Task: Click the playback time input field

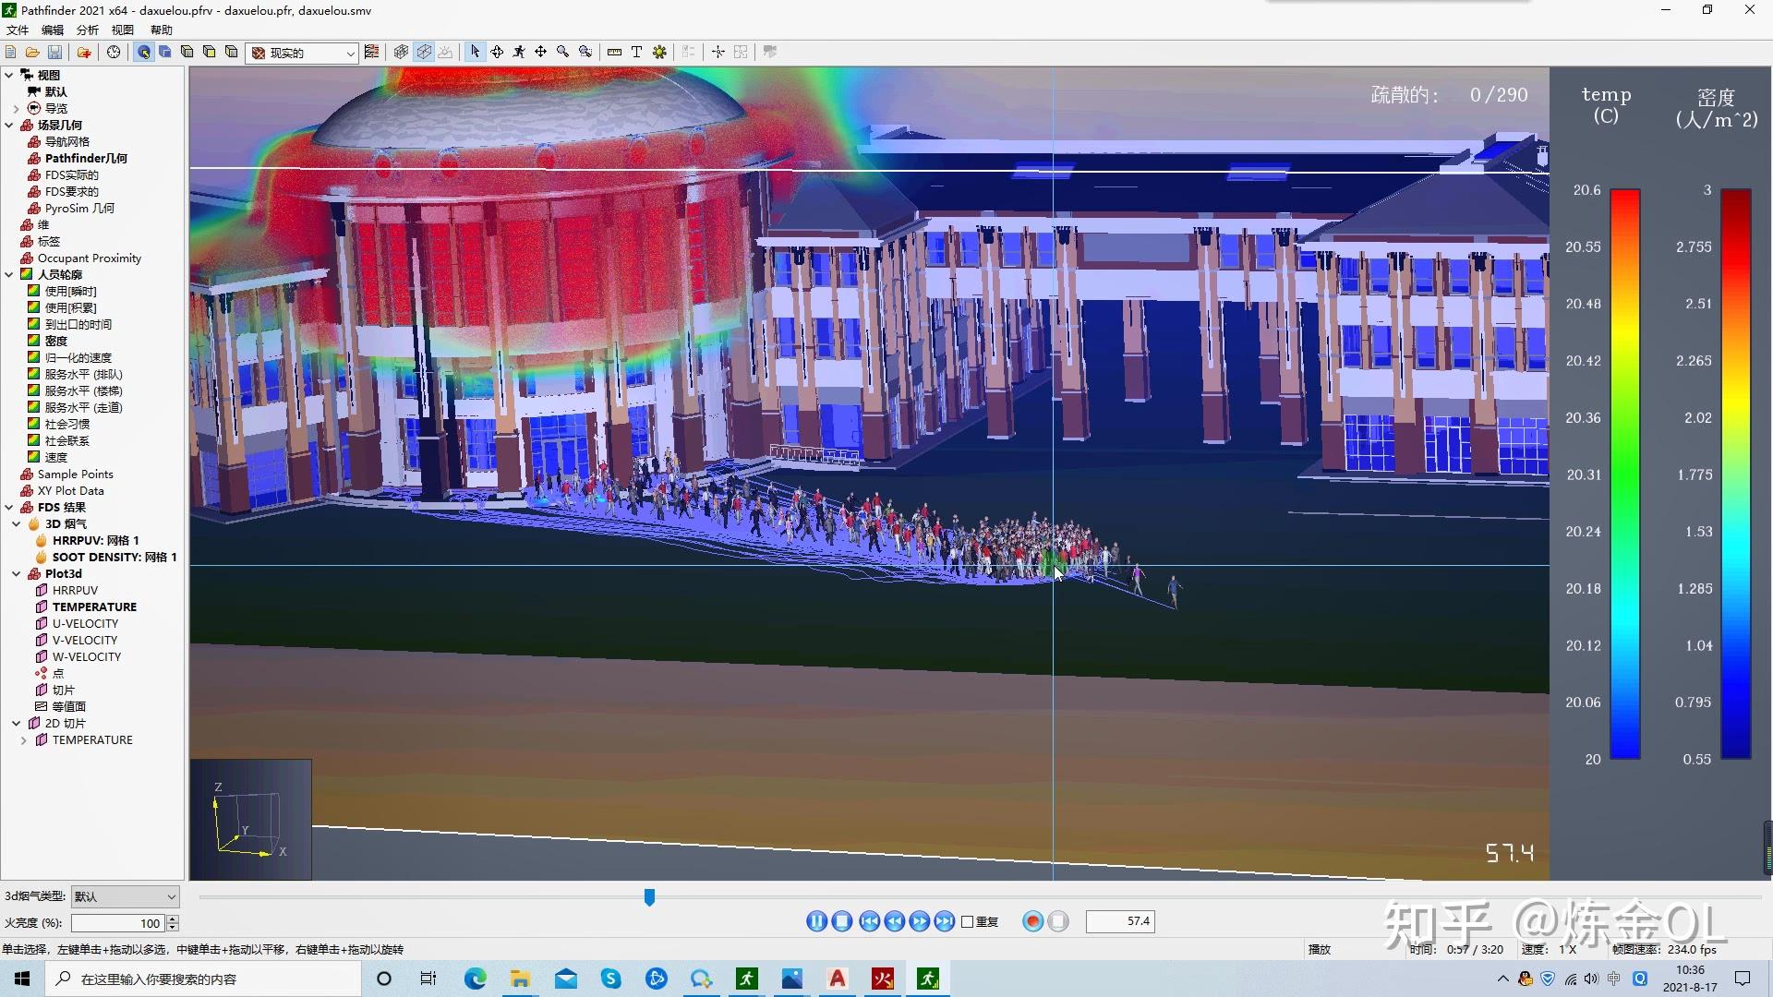Action: coord(1120,921)
